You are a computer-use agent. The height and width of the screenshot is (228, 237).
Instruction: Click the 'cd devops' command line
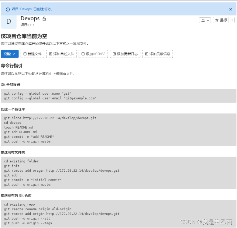(x=12, y=123)
